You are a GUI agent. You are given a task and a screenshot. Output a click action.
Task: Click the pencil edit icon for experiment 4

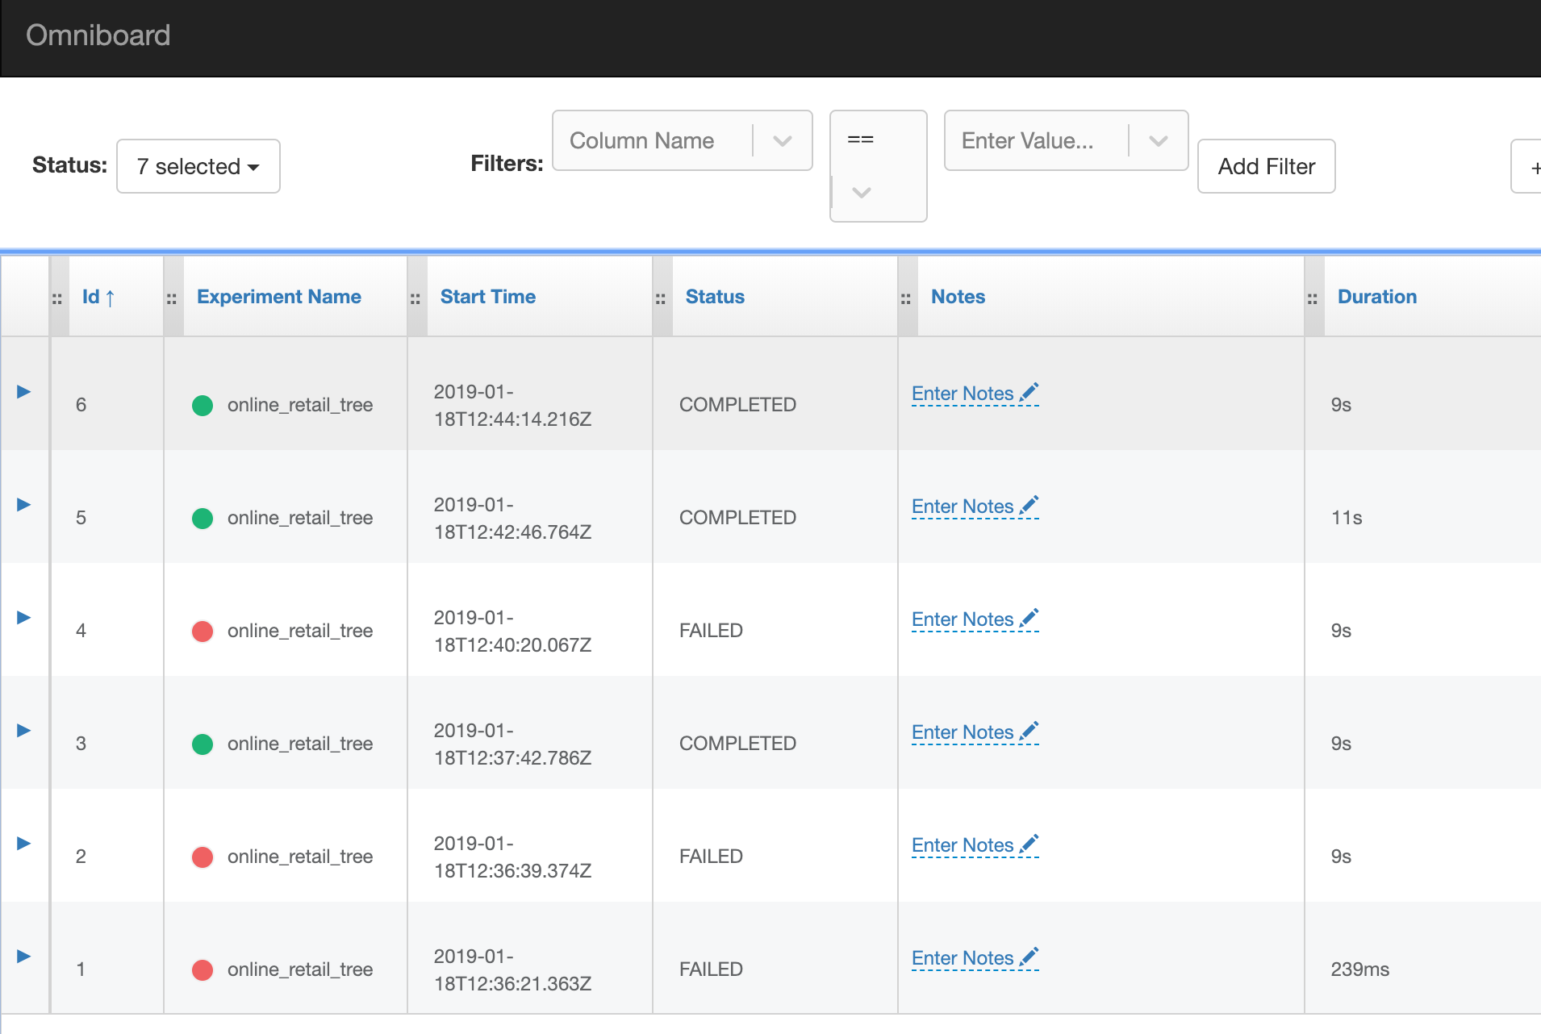click(x=1029, y=619)
